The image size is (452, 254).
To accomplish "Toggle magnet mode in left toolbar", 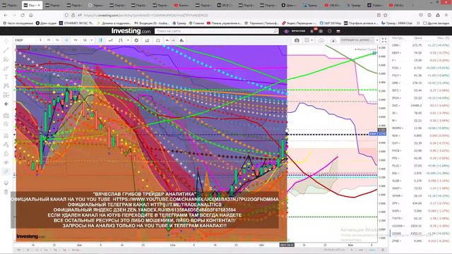I will click(6, 135).
